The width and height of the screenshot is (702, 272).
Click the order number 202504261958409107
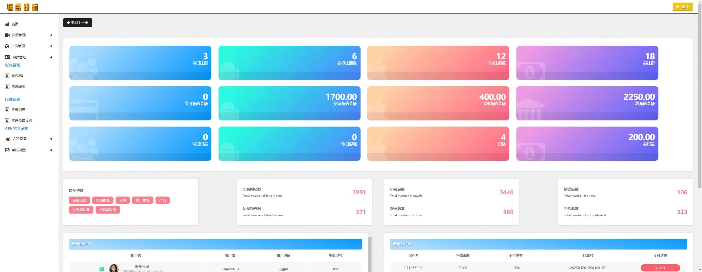(588, 268)
